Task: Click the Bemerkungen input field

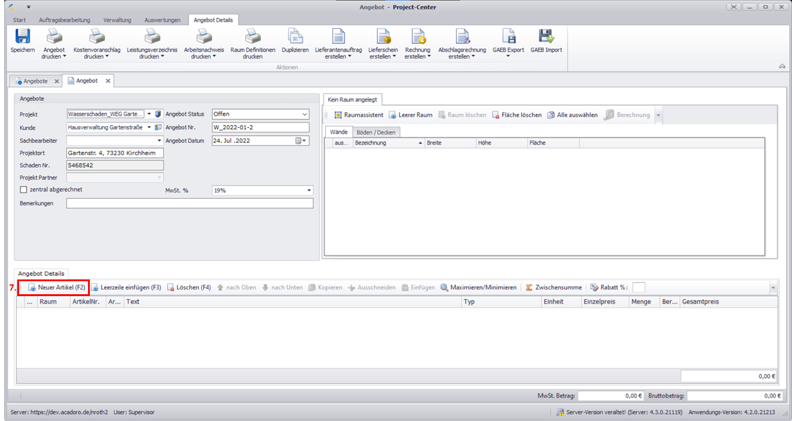Action: (190, 204)
